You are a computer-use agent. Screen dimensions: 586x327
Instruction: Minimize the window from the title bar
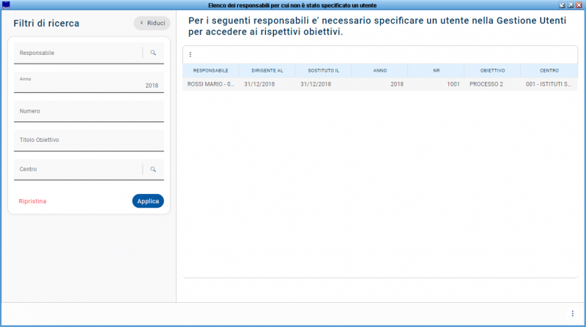562,5
